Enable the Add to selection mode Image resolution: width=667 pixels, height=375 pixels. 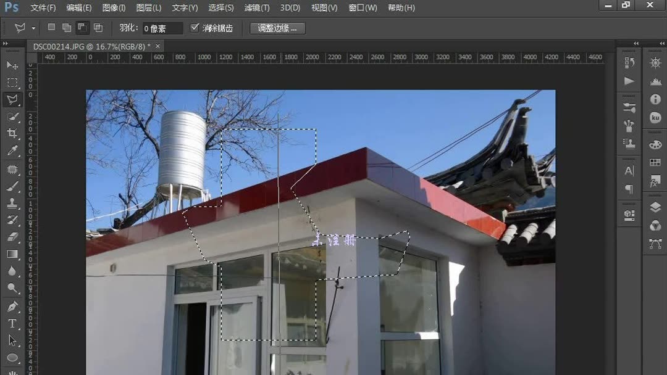click(66, 27)
